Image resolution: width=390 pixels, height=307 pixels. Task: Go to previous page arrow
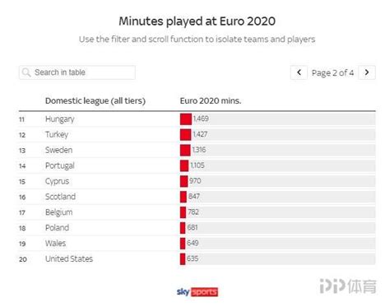point(299,72)
